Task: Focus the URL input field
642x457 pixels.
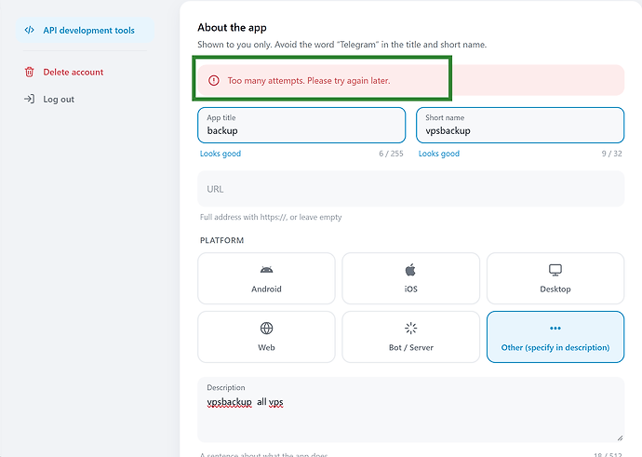Action: (x=410, y=189)
